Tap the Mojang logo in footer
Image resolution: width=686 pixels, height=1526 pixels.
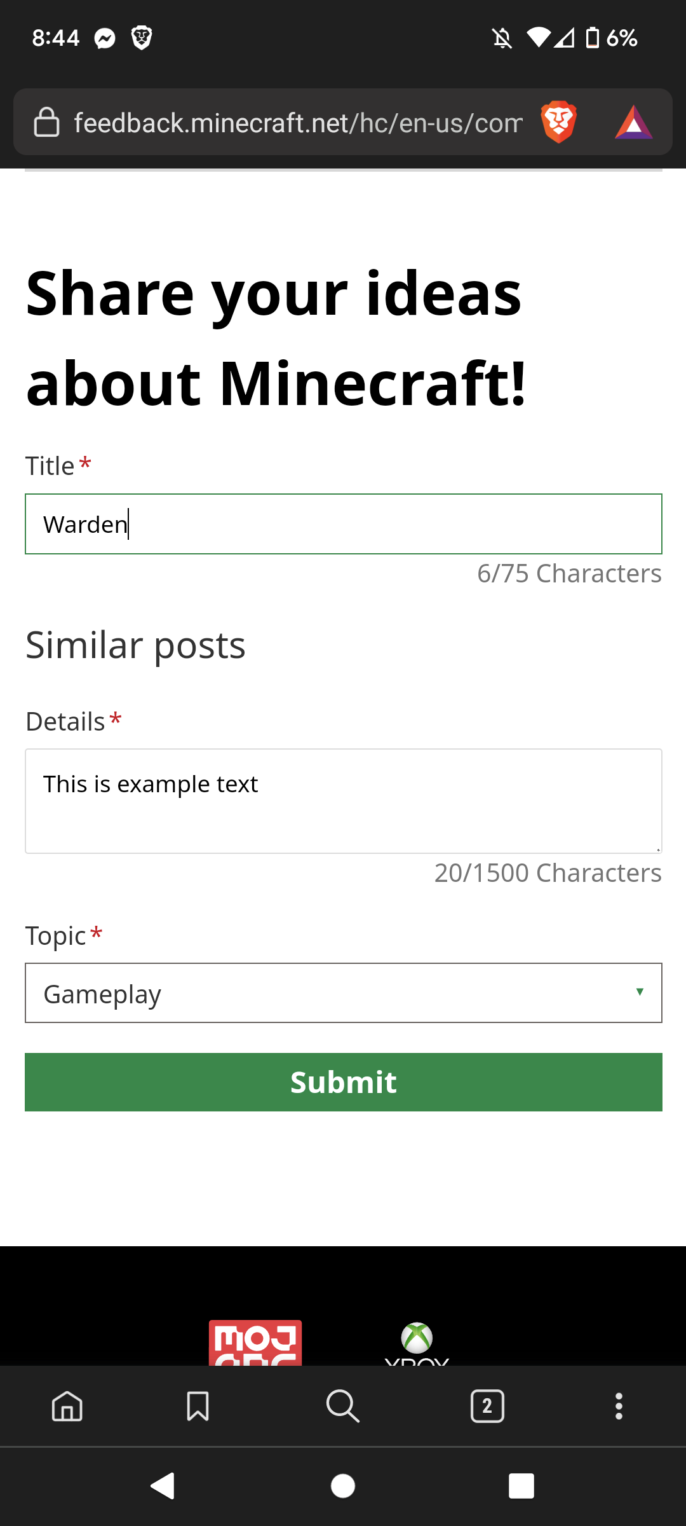255,1343
